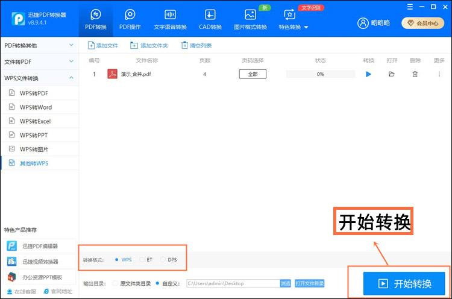Expand 文件转PDF section
452x299 pixels.
coord(39,61)
